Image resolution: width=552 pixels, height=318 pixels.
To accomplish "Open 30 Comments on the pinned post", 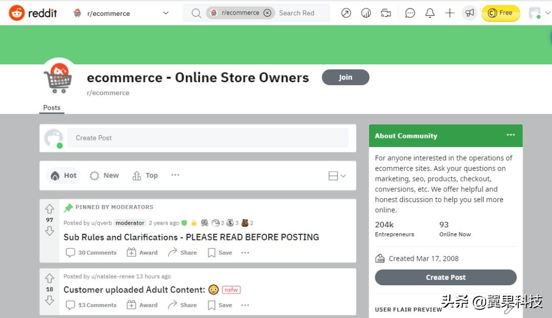I will coord(91,253).
